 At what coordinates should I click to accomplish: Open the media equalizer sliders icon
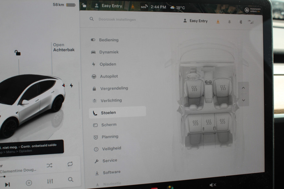50,181
